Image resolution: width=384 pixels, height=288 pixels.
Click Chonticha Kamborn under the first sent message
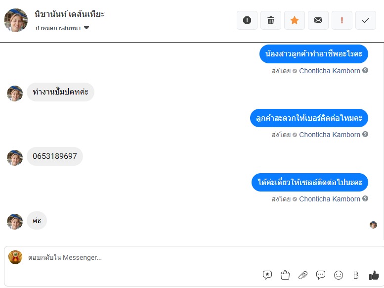click(330, 71)
